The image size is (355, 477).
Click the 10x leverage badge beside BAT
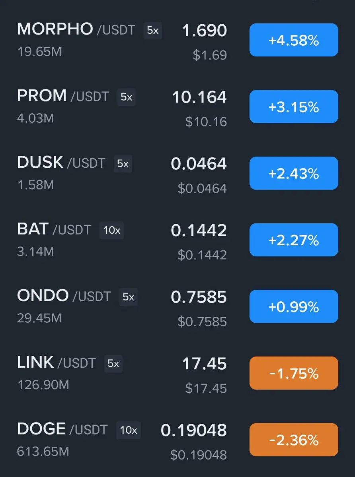coord(112,230)
